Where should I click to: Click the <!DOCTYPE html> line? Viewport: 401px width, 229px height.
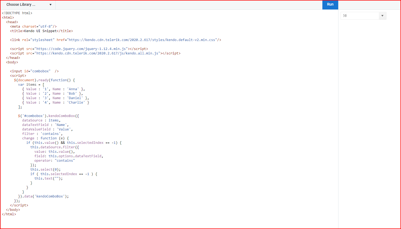17,13
